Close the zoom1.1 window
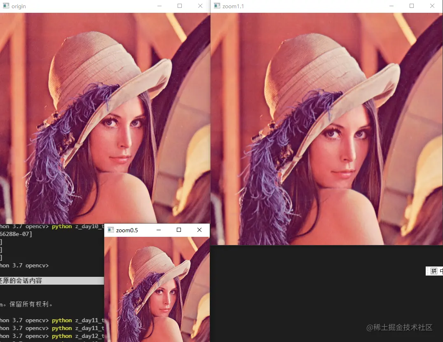Screen dimensions: 443x342 click(432, 6)
